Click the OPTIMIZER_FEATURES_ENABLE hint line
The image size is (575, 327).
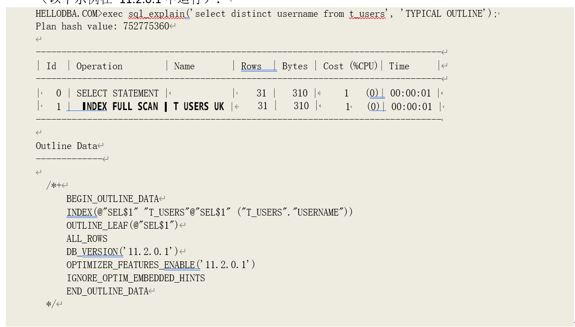point(160,265)
